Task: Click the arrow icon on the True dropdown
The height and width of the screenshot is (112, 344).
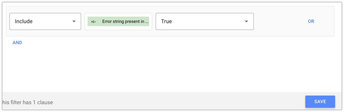Action: click(246, 22)
